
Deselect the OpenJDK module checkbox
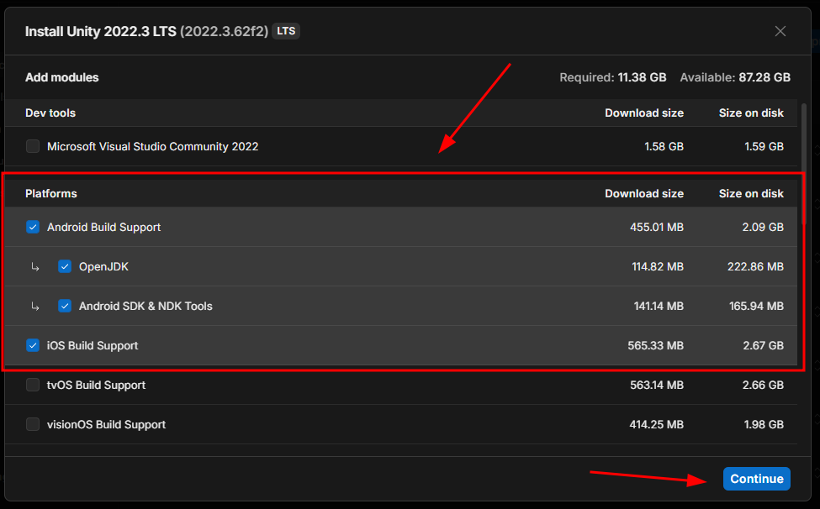point(65,266)
